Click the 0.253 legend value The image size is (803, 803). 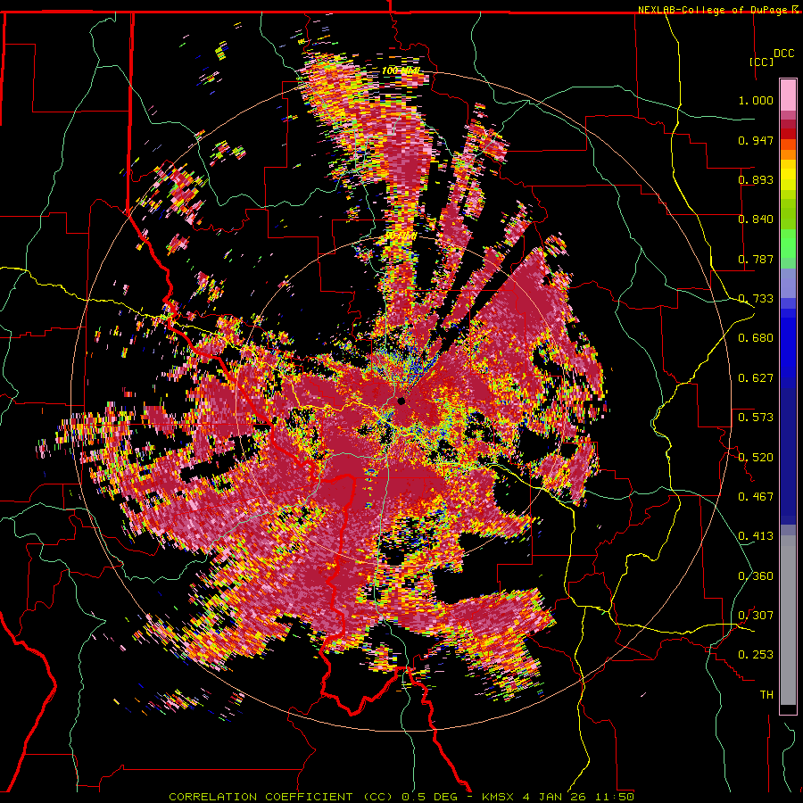[756, 655]
